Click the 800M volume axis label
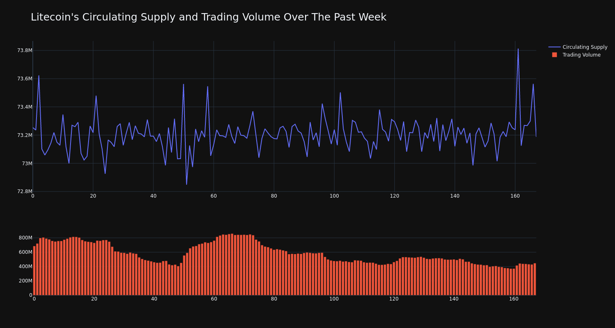The width and height of the screenshot is (615, 328). pyautogui.click(x=25, y=238)
